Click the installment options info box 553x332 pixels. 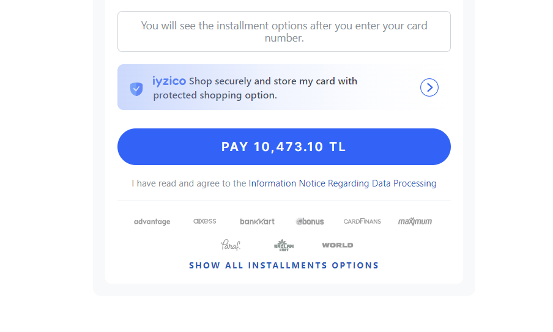[284, 32]
